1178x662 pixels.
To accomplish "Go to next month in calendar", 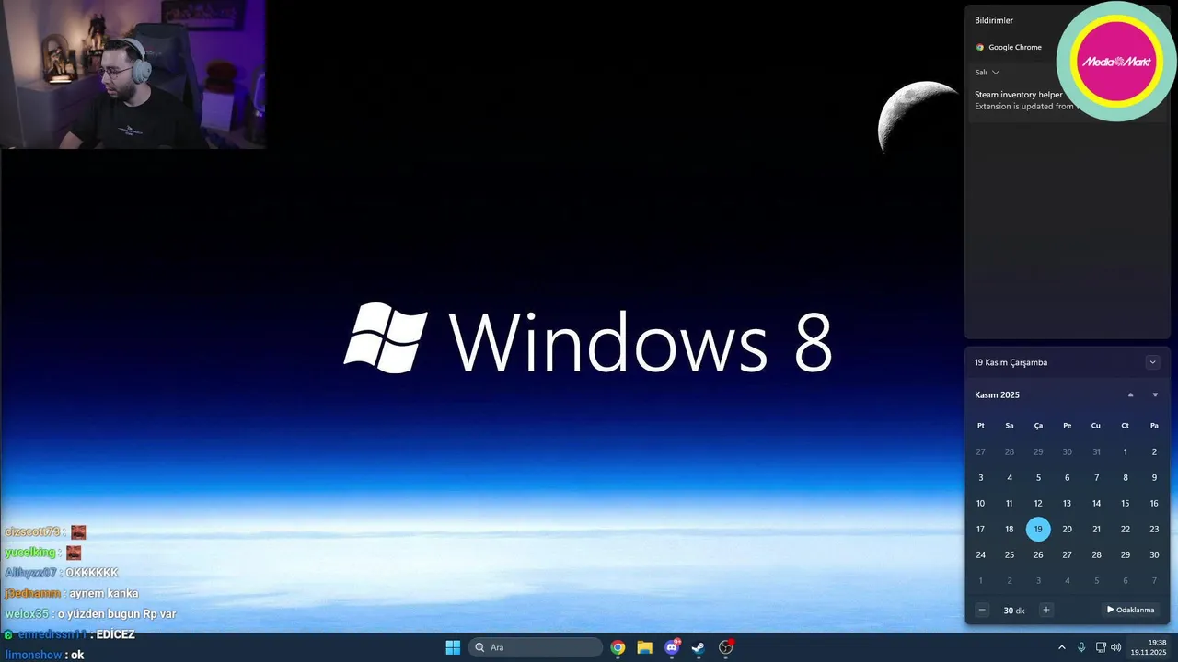I will (x=1155, y=394).
